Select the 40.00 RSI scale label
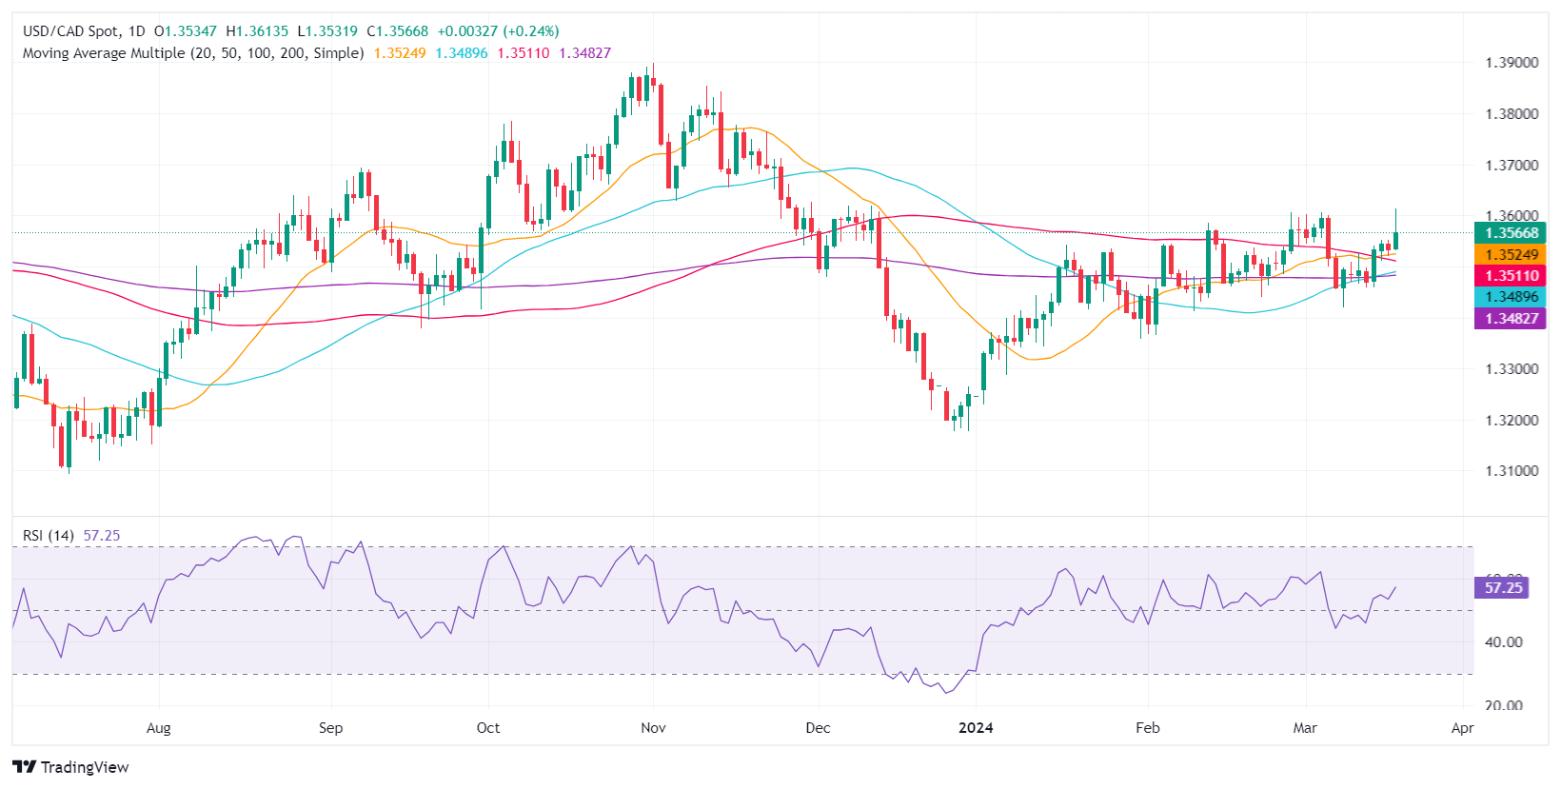This screenshot has width=1561, height=789. [1504, 642]
